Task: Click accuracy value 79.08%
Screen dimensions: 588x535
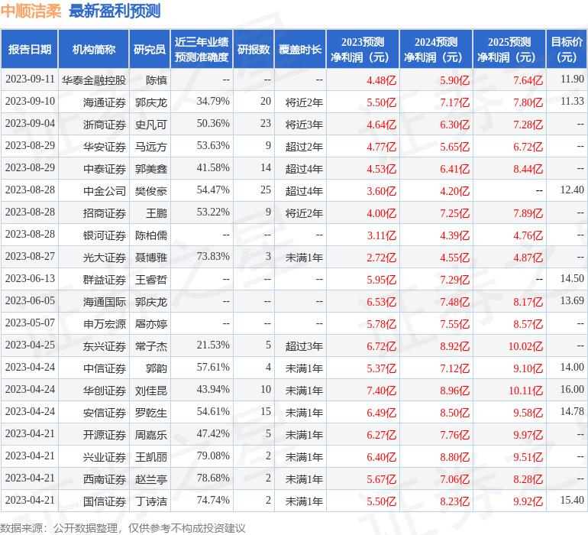Action: tap(213, 456)
